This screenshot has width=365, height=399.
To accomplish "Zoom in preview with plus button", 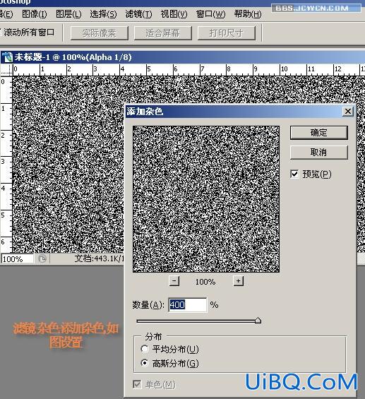I will pyautogui.click(x=239, y=281).
